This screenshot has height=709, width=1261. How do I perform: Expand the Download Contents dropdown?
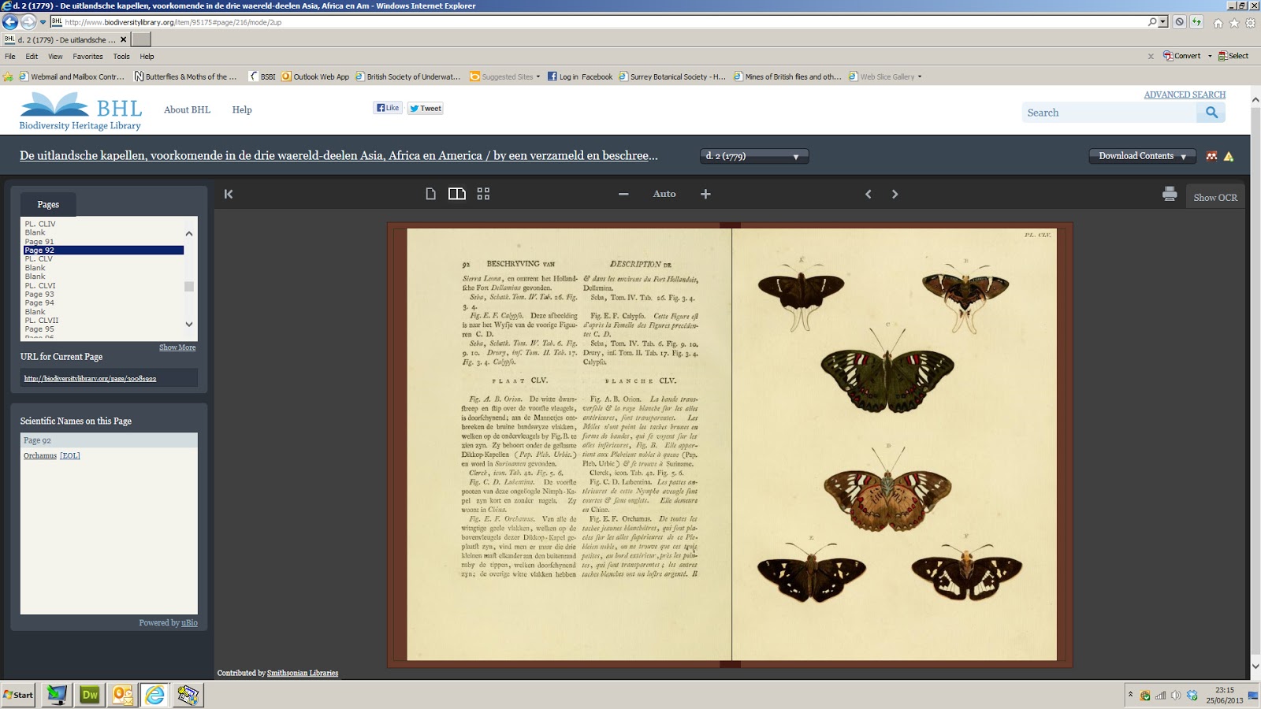1142,156
